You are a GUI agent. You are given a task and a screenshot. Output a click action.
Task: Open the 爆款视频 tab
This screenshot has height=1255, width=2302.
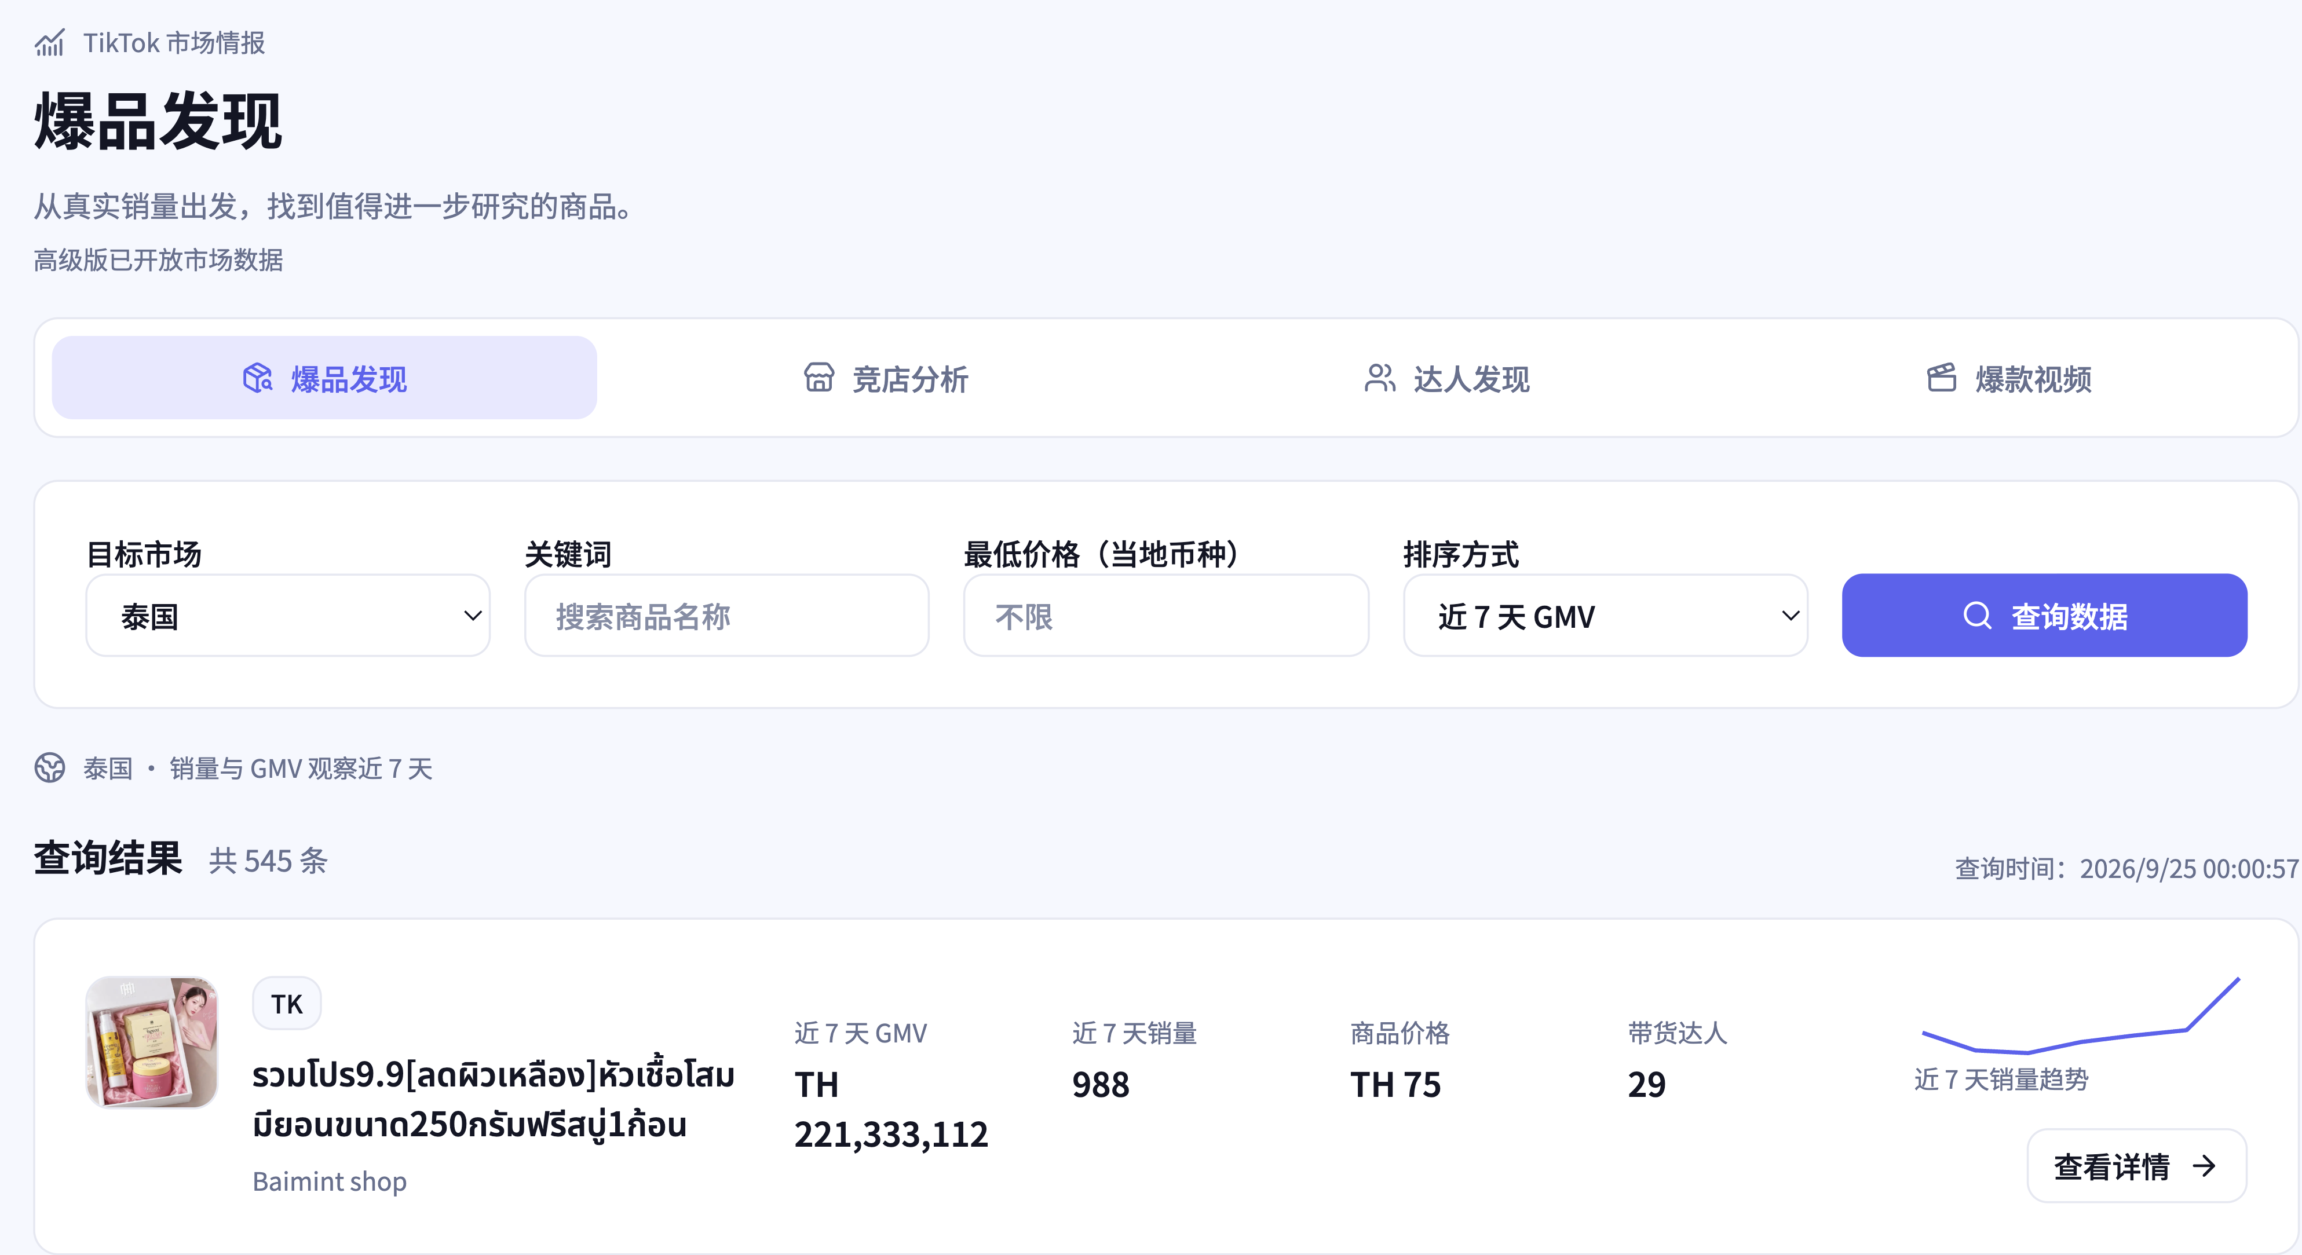tap(2008, 378)
